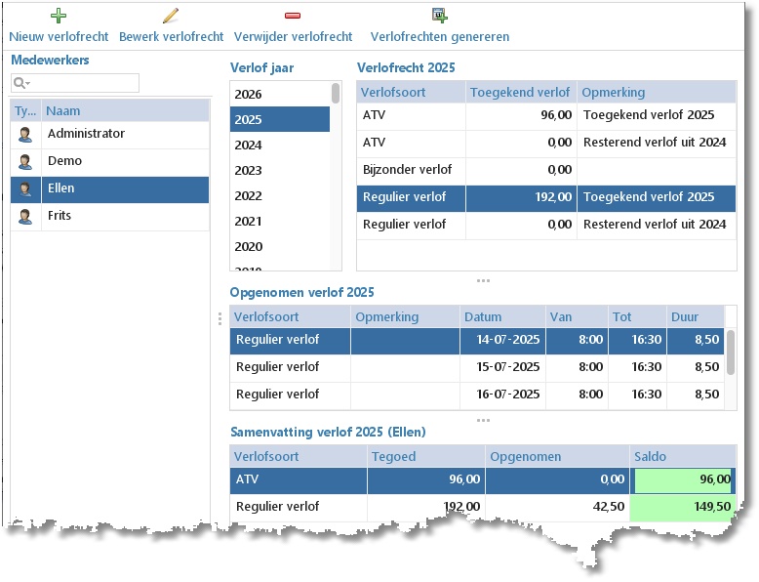Click the Datum column header
This screenshot has height=582, width=759.
[x=502, y=317]
